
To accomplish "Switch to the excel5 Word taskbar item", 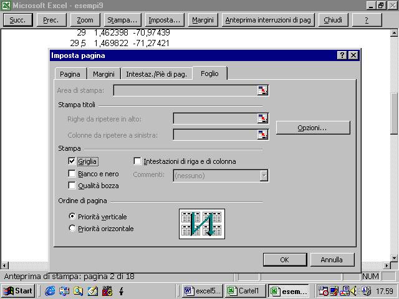I will [x=201, y=291].
